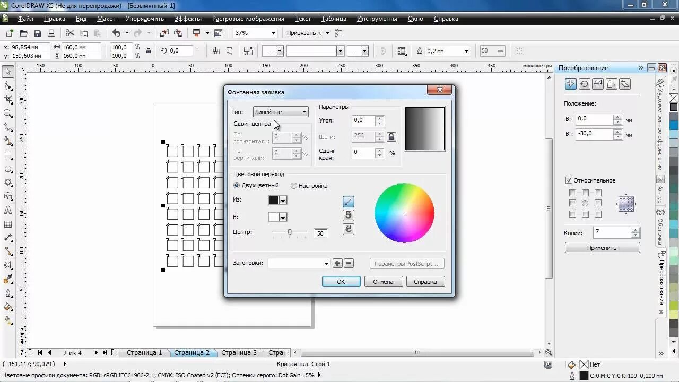
Task: Select the Table tool
Action: [x=8, y=224]
